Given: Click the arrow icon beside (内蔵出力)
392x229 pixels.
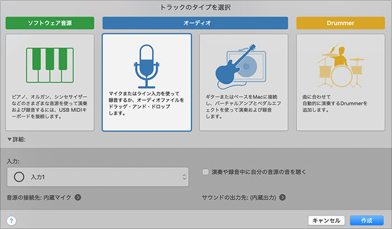Looking at the screenshot, I should [x=283, y=197].
